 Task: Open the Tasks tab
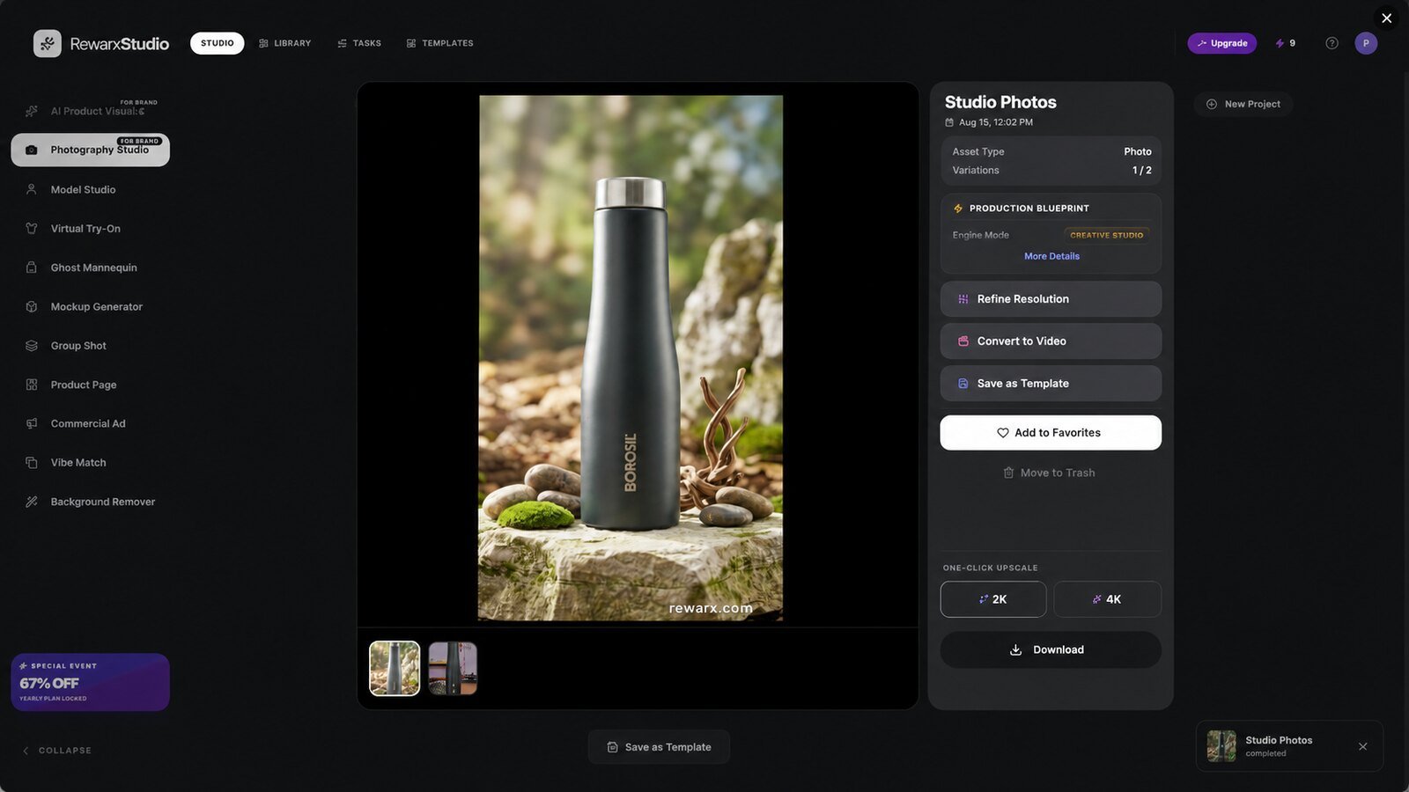(x=359, y=43)
